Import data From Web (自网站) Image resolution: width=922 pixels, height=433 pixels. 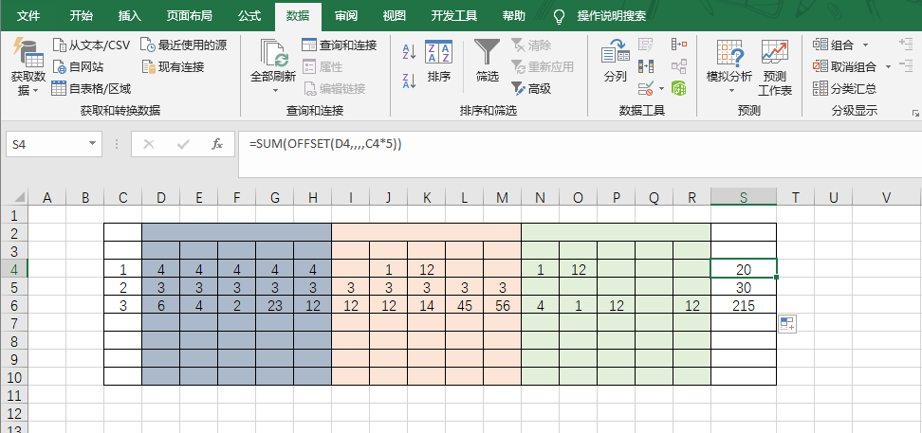78,67
